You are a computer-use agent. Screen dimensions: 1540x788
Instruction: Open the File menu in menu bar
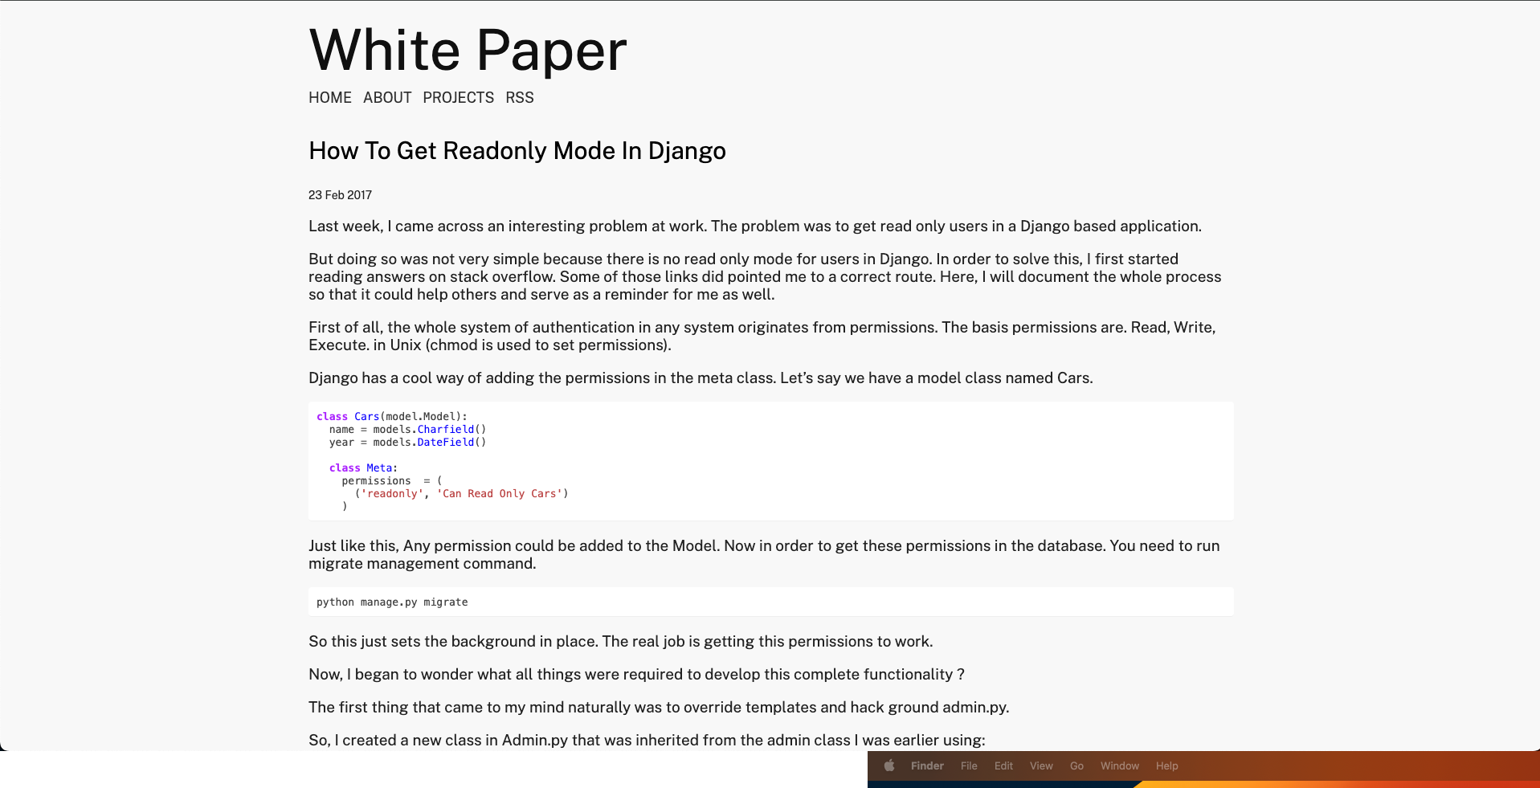pyautogui.click(x=969, y=766)
